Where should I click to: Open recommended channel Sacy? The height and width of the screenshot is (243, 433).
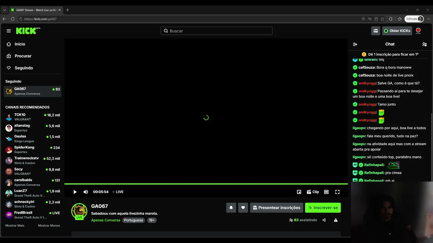(x=32, y=171)
